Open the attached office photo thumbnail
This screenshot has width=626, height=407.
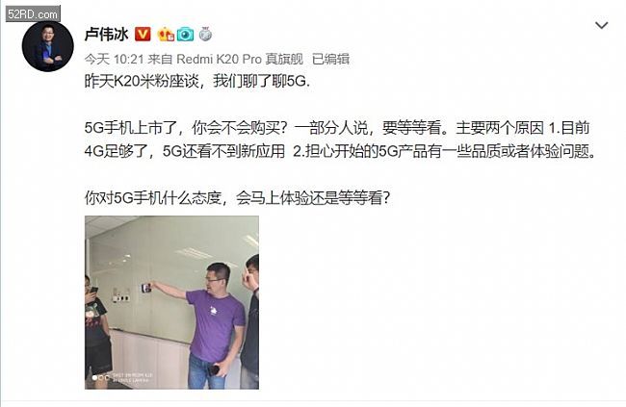click(x=171, y=302)
